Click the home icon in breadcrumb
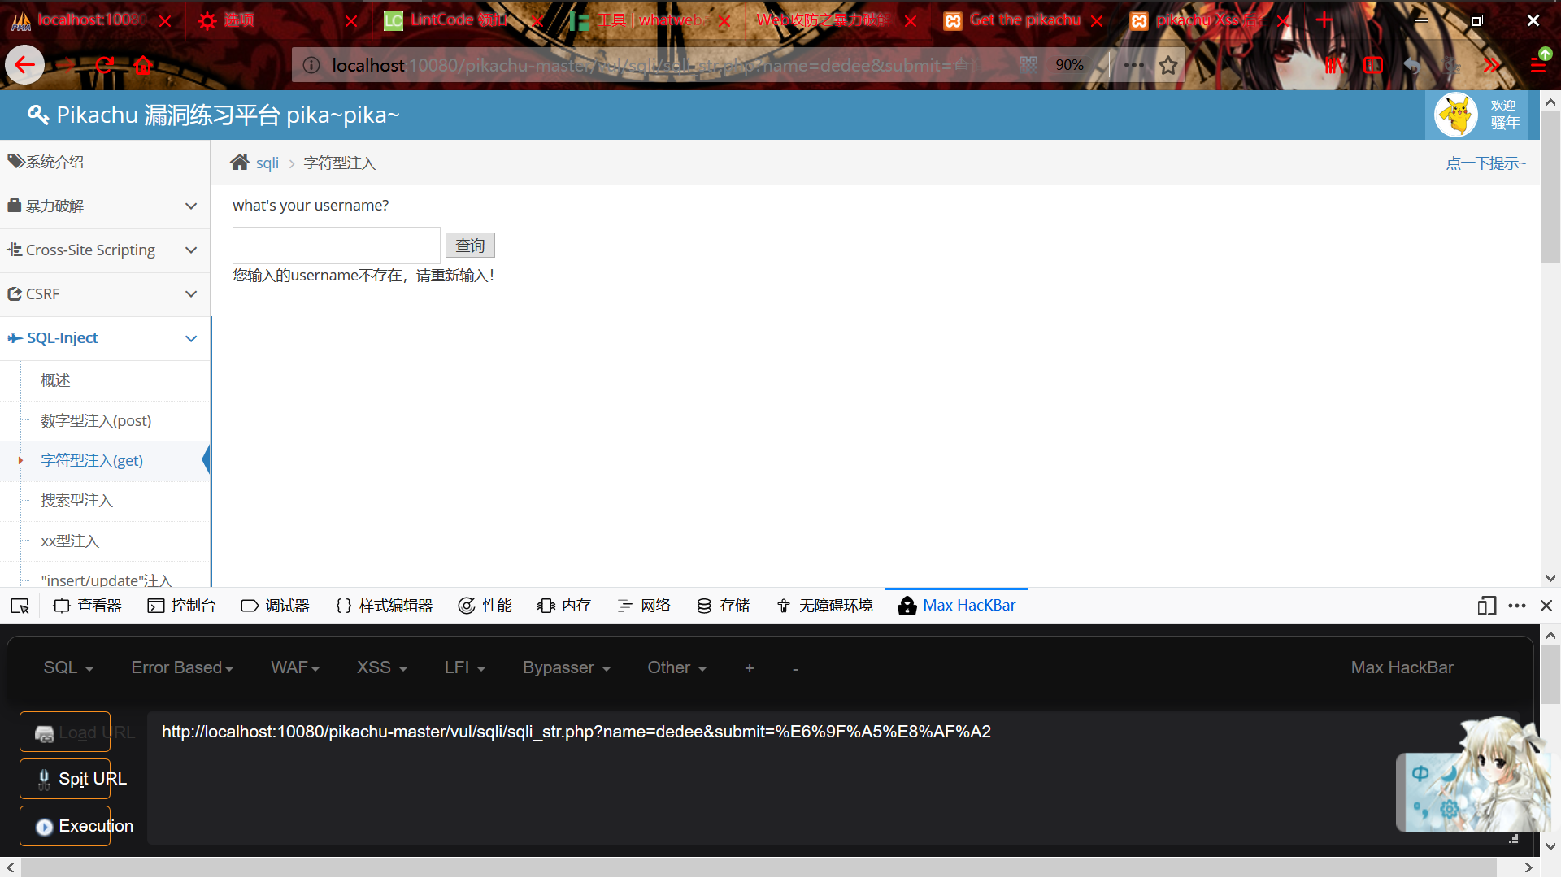1561x878 pixels. pos(239,163)
